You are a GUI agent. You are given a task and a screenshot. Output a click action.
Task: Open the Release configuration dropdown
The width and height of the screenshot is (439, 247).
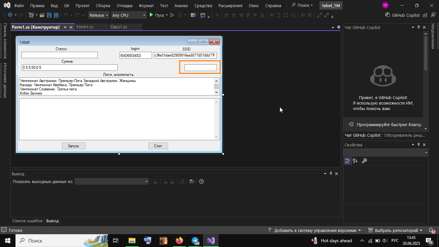click(99, 15)
